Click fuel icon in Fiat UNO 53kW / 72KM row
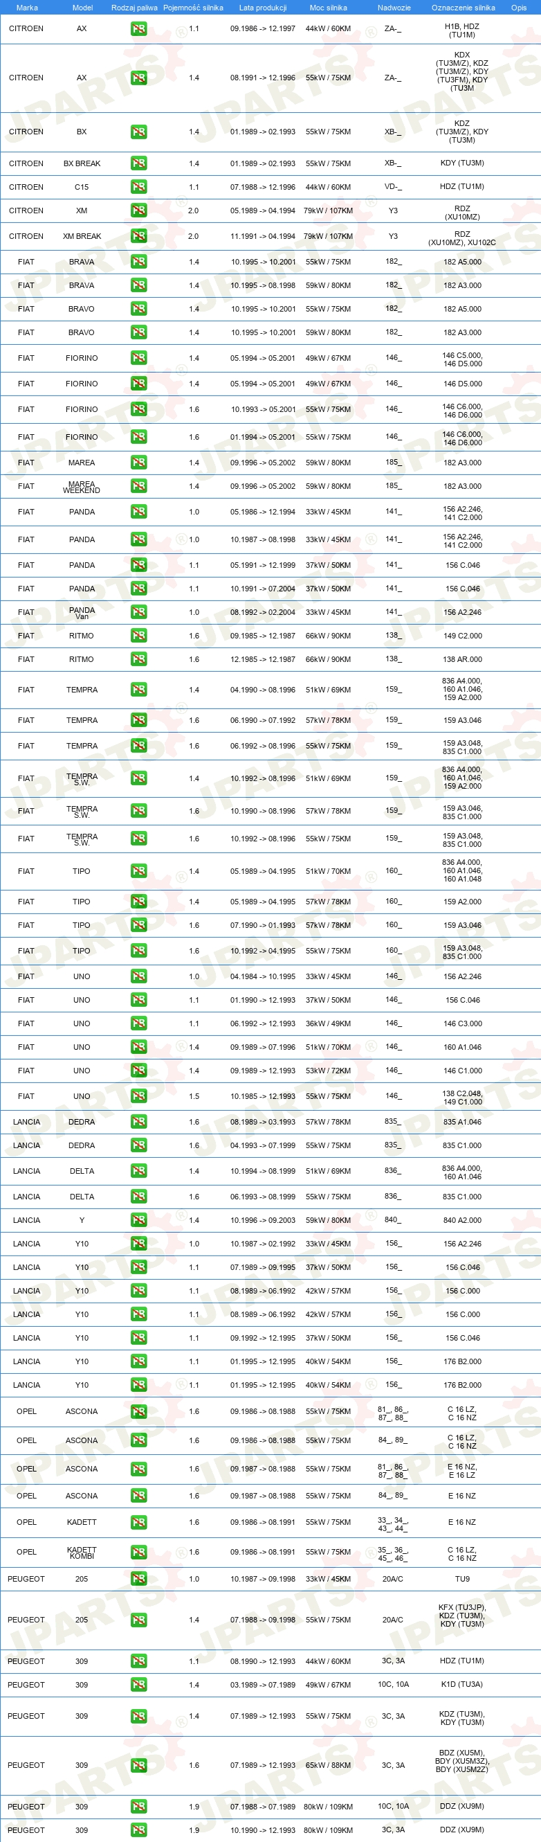Screen dimensions: 541x1842 coord(138,1071)
